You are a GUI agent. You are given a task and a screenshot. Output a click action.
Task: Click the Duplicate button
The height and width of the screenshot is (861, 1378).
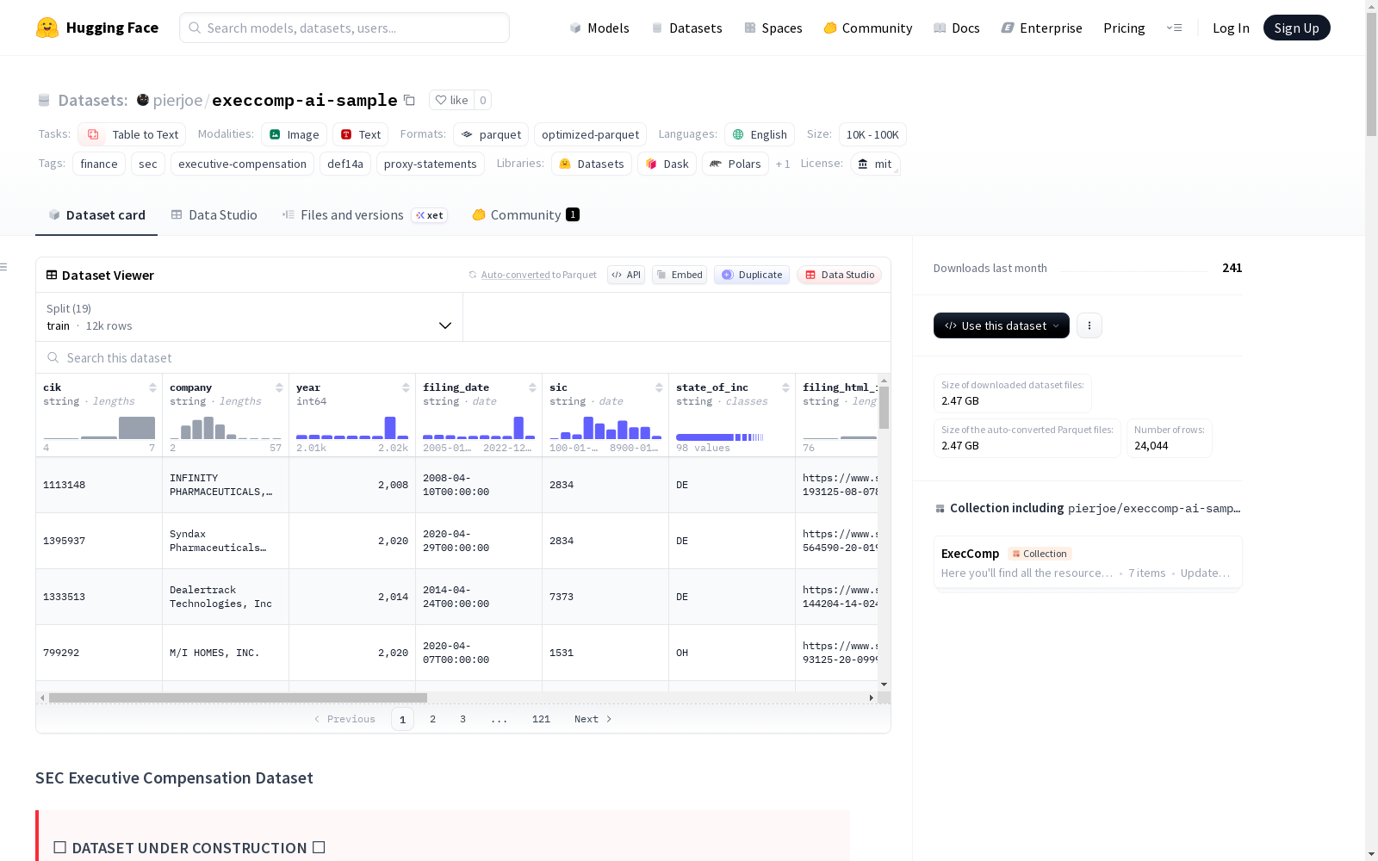pyautogui.click(x=752, y=275)
